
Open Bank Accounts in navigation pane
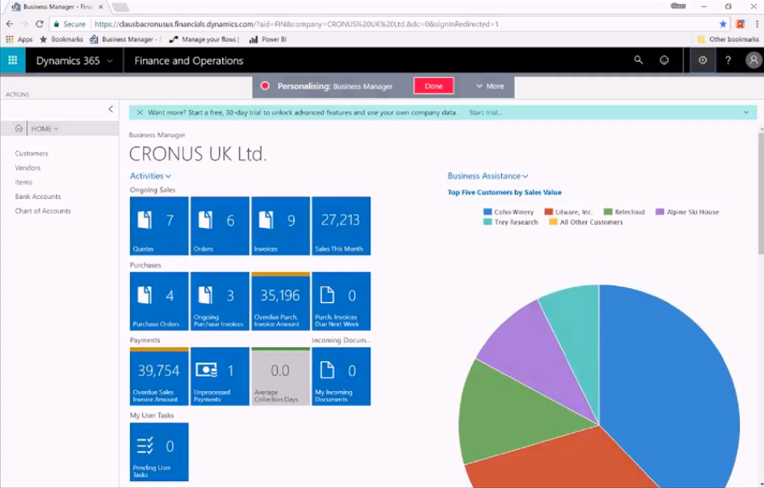38,196
